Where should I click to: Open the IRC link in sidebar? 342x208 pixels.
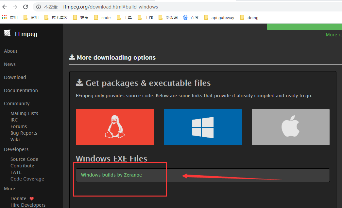(14, 120)
